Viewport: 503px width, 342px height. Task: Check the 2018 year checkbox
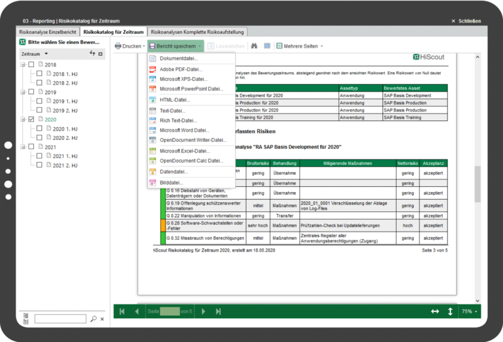click(x=31, y=65)
